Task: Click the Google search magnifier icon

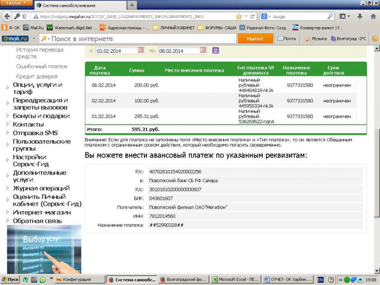Action: coord(330,17)
